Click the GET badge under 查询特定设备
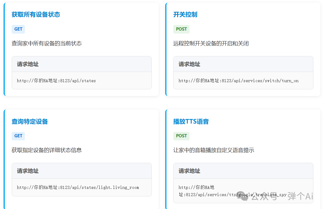The width and height of the screenshot is (323, 209). 18,136
